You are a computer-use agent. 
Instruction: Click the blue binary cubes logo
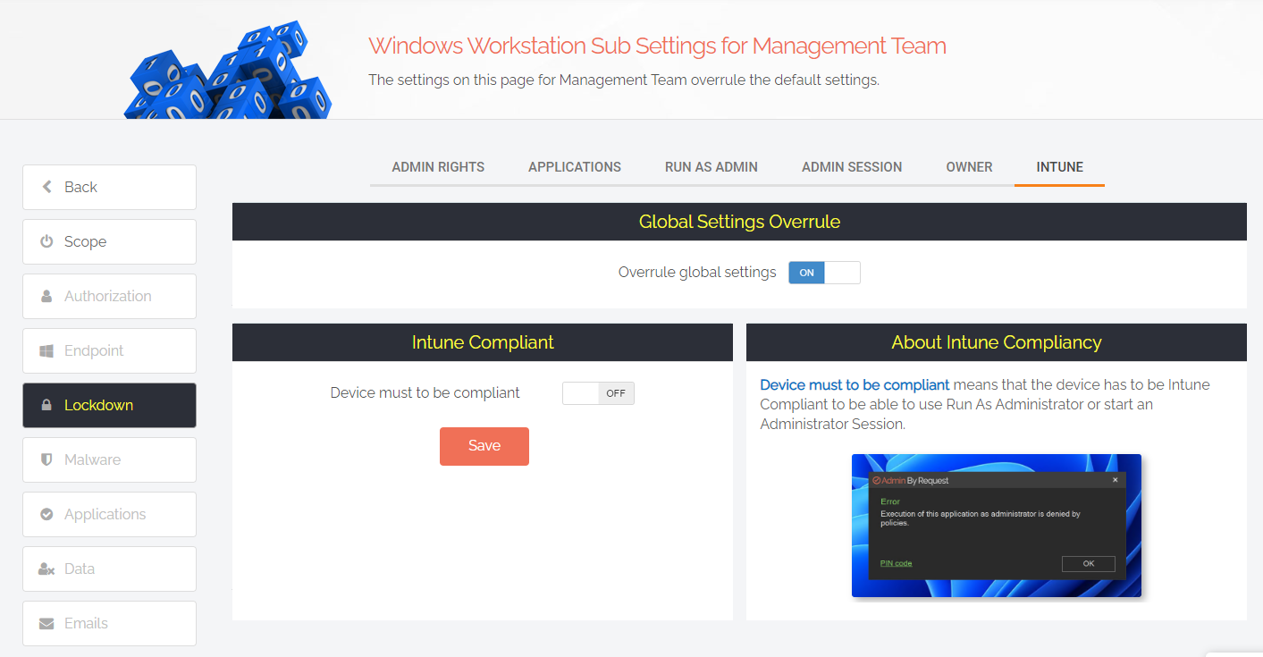(x=228, y=72)
